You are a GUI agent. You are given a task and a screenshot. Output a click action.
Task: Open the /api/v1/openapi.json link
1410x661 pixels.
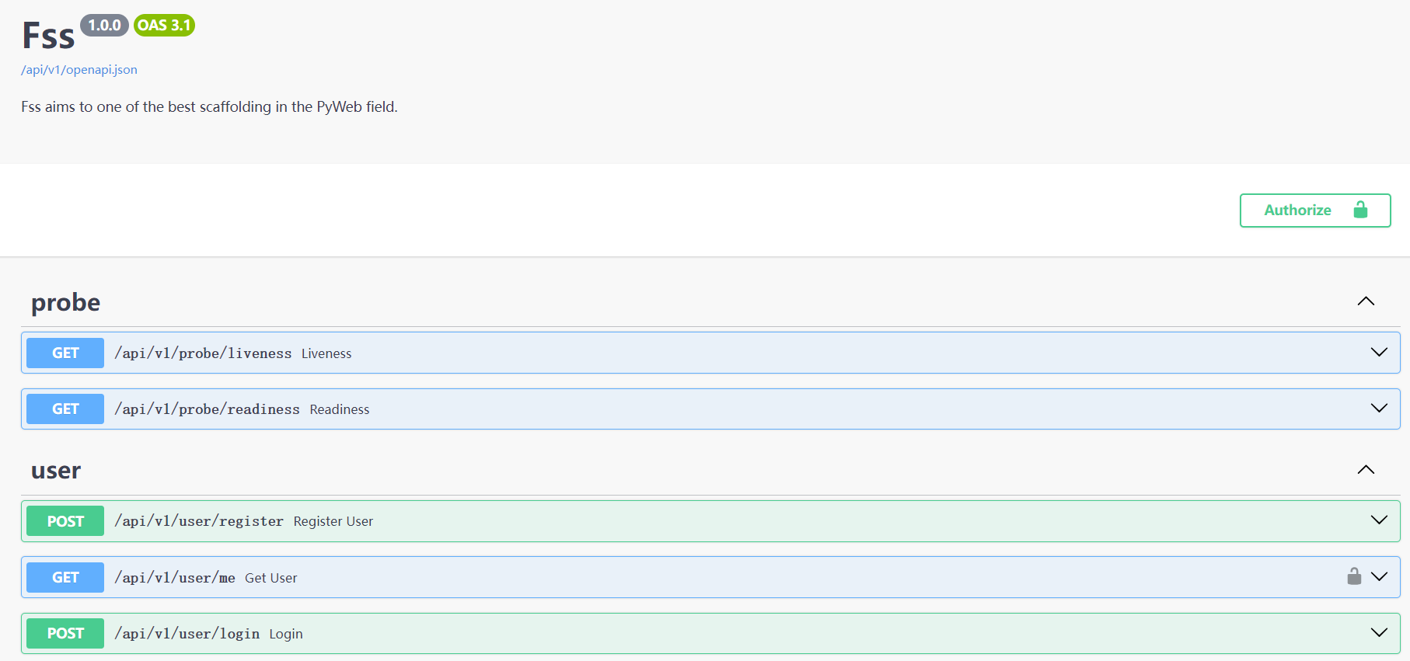coord(79,70)
